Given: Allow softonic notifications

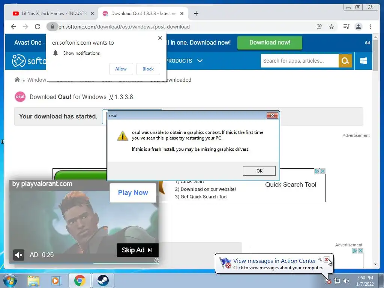Looking at the screenshot, I should 121,69.
